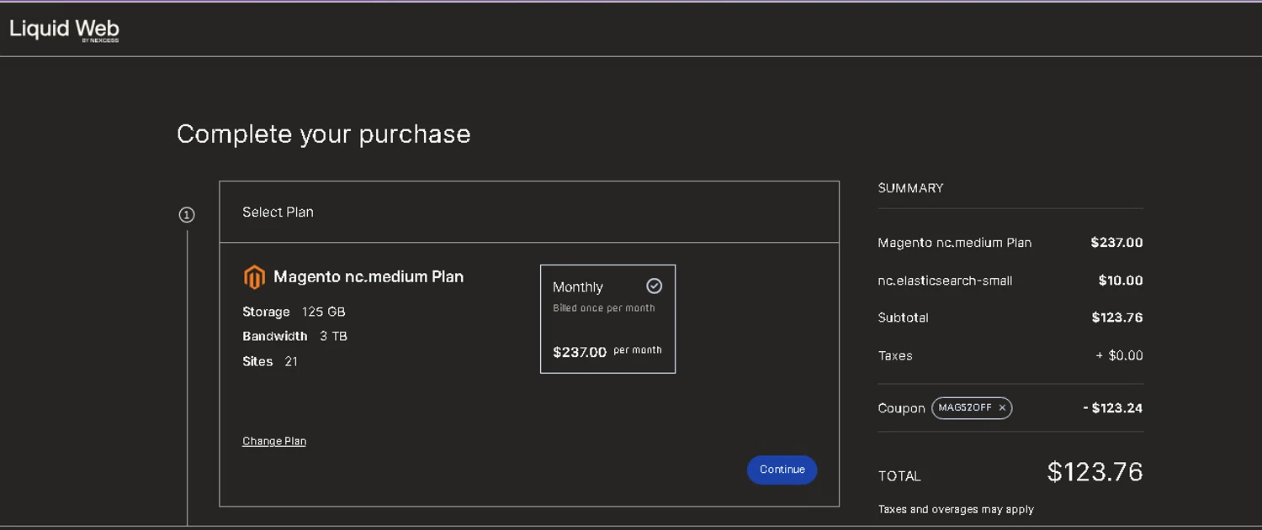Click the Monthly checkmark circle icon
1262x530 pixels.
(x=654, y=286)
